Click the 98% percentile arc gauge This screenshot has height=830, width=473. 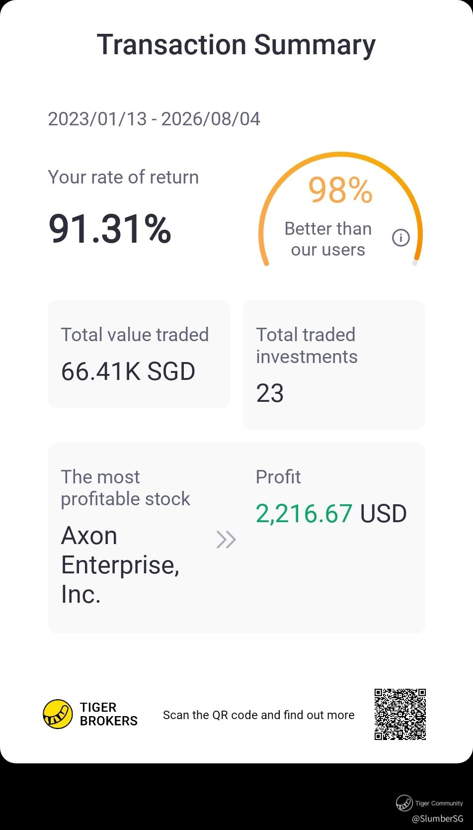[x=340, y=209]
